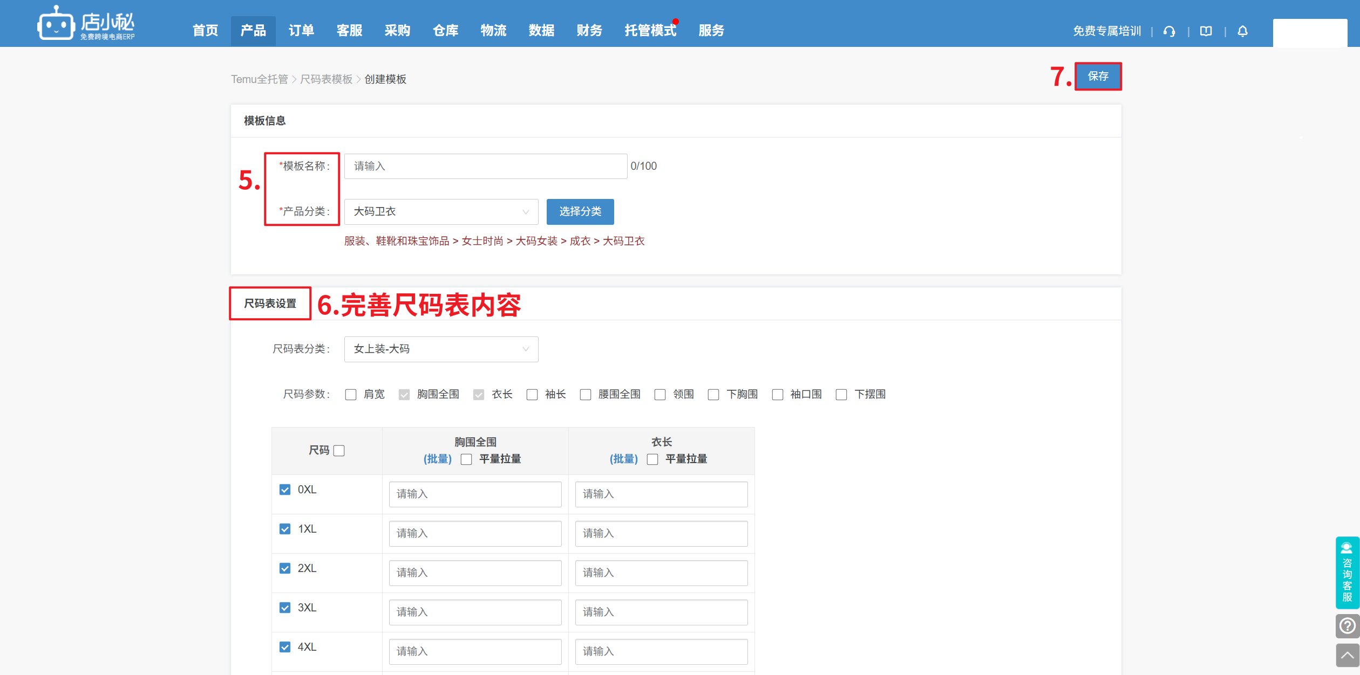Click the scroll-to-top arrow icon

click(x=1347, y=655)
